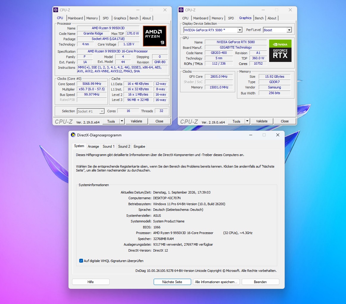Screen dimensions: 346x304
Task: Click the GFX Core clock value 2805.0 MHz
Action: tap(219, 77)
